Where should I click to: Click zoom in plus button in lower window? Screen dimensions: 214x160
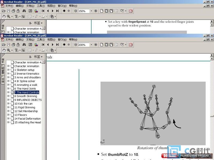pyautogui.click(x=96, y=45)
